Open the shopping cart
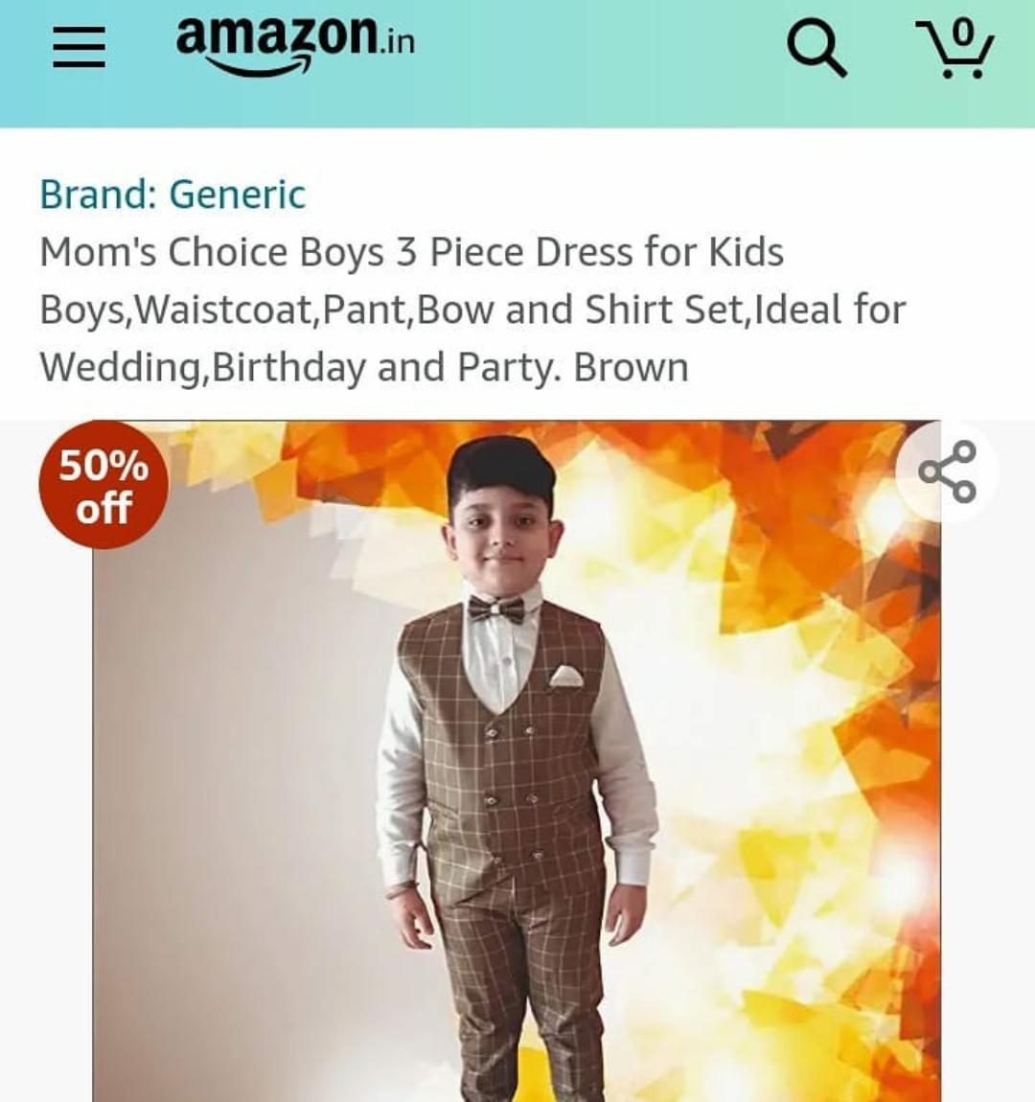This screenshot has width=1035, height=1102. [x=955, y=50]
